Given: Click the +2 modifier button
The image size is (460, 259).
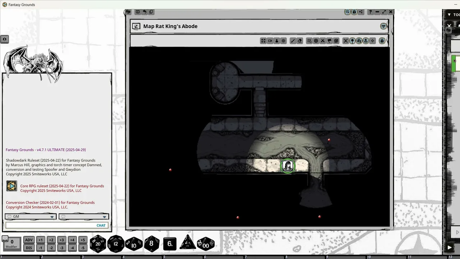Looking at the screenshot, I should (51, 240).
